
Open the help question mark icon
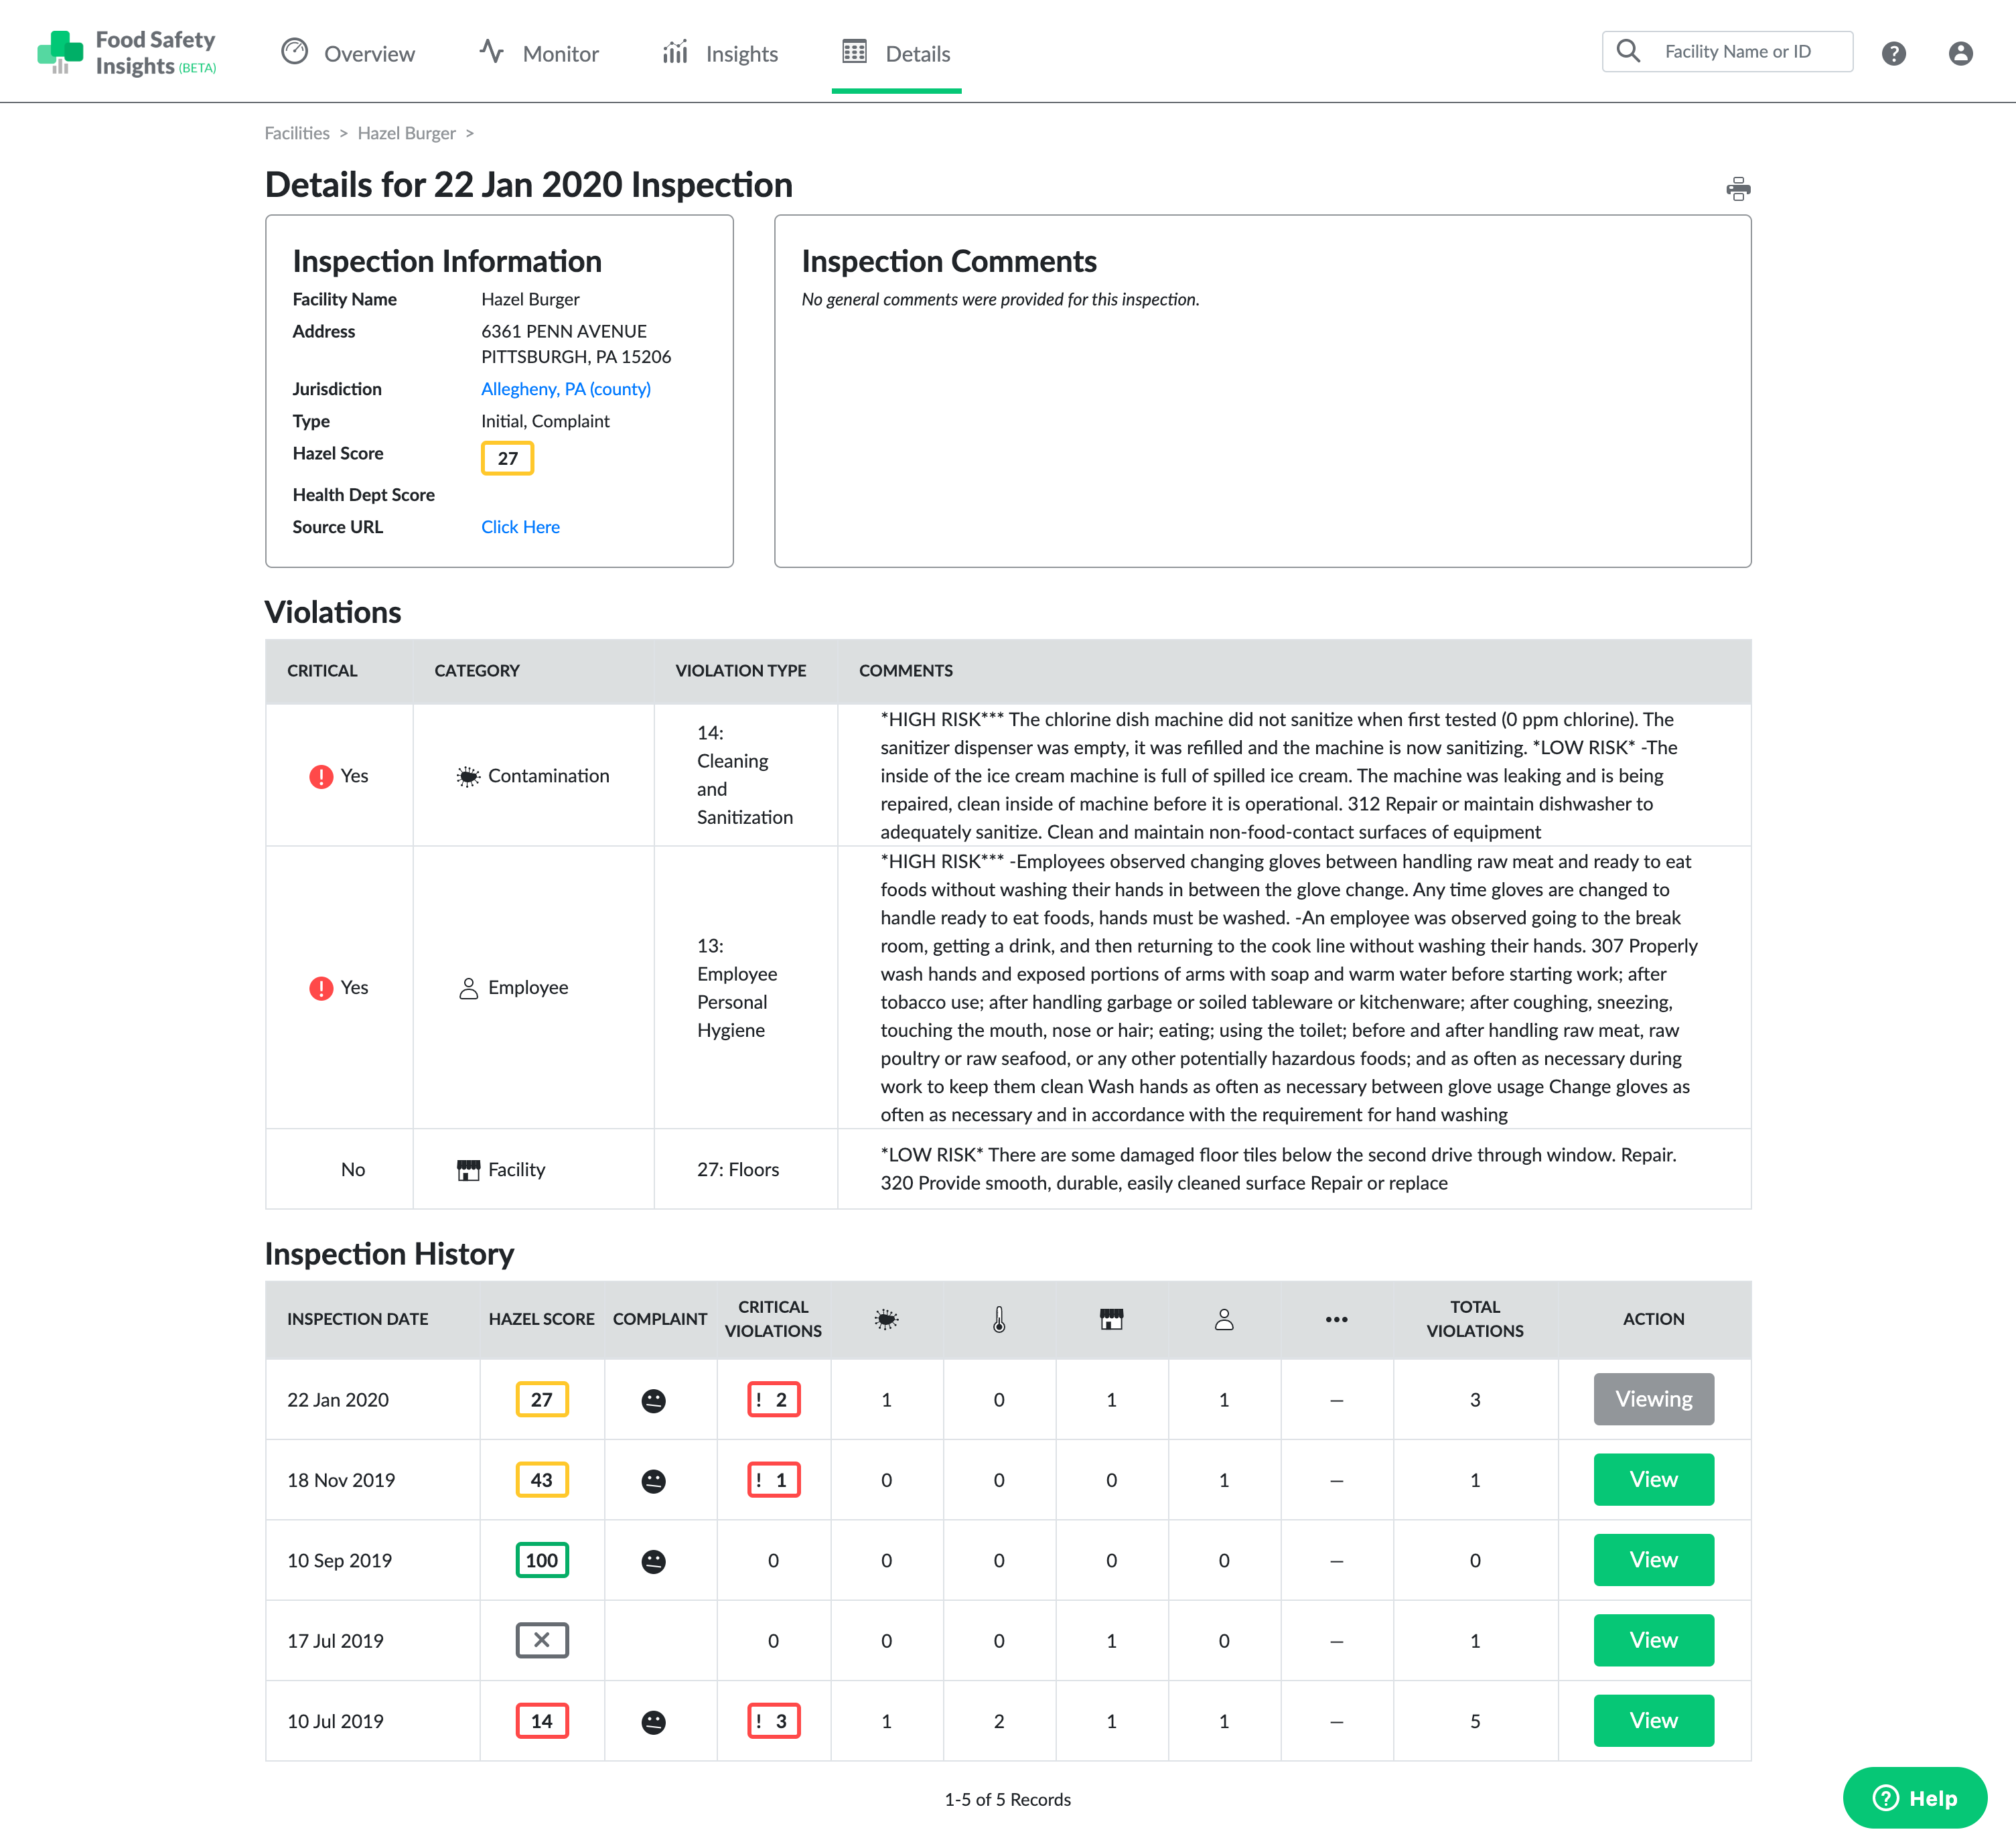click(x=1894, y=53)
